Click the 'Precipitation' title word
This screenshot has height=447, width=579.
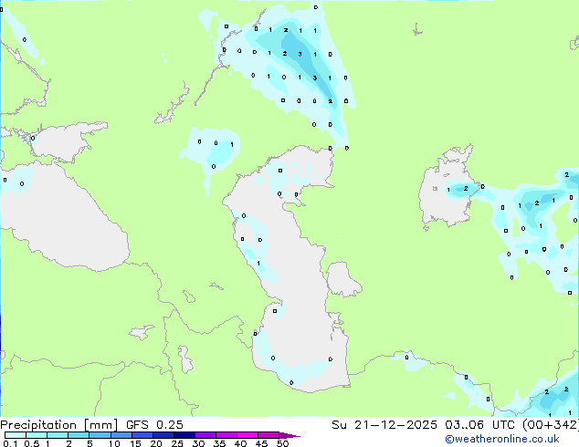click(38, 425)
